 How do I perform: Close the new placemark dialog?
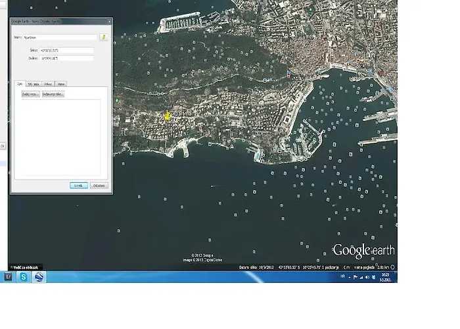(x=109, y=21)
